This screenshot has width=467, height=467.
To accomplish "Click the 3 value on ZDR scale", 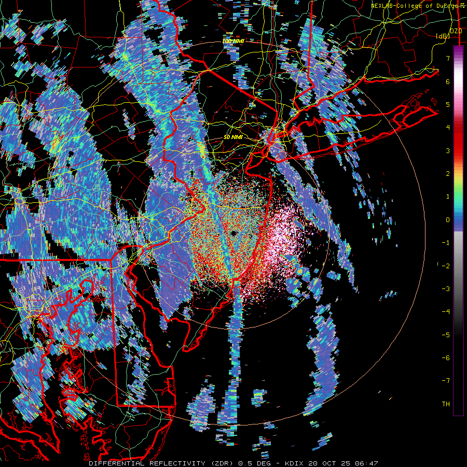I will pos(448,150).
